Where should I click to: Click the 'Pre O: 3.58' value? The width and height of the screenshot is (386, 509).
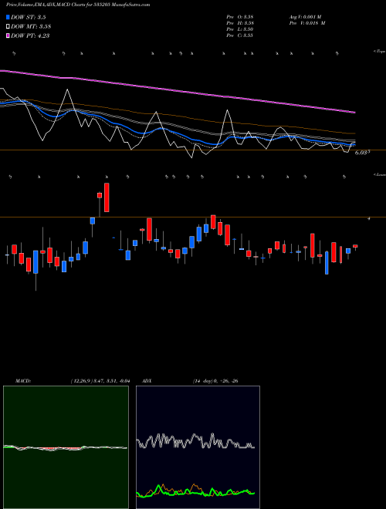click(240, 16)
